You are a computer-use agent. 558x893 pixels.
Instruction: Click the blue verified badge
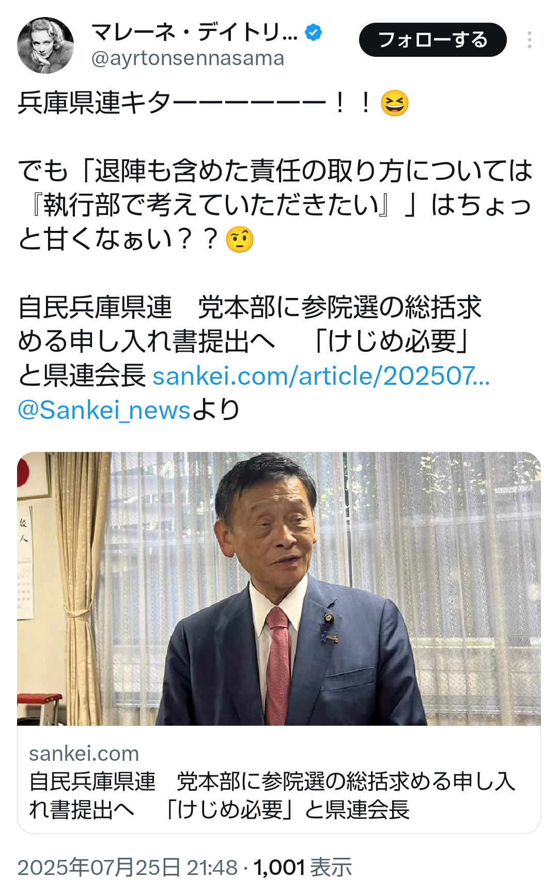(313, 33)
